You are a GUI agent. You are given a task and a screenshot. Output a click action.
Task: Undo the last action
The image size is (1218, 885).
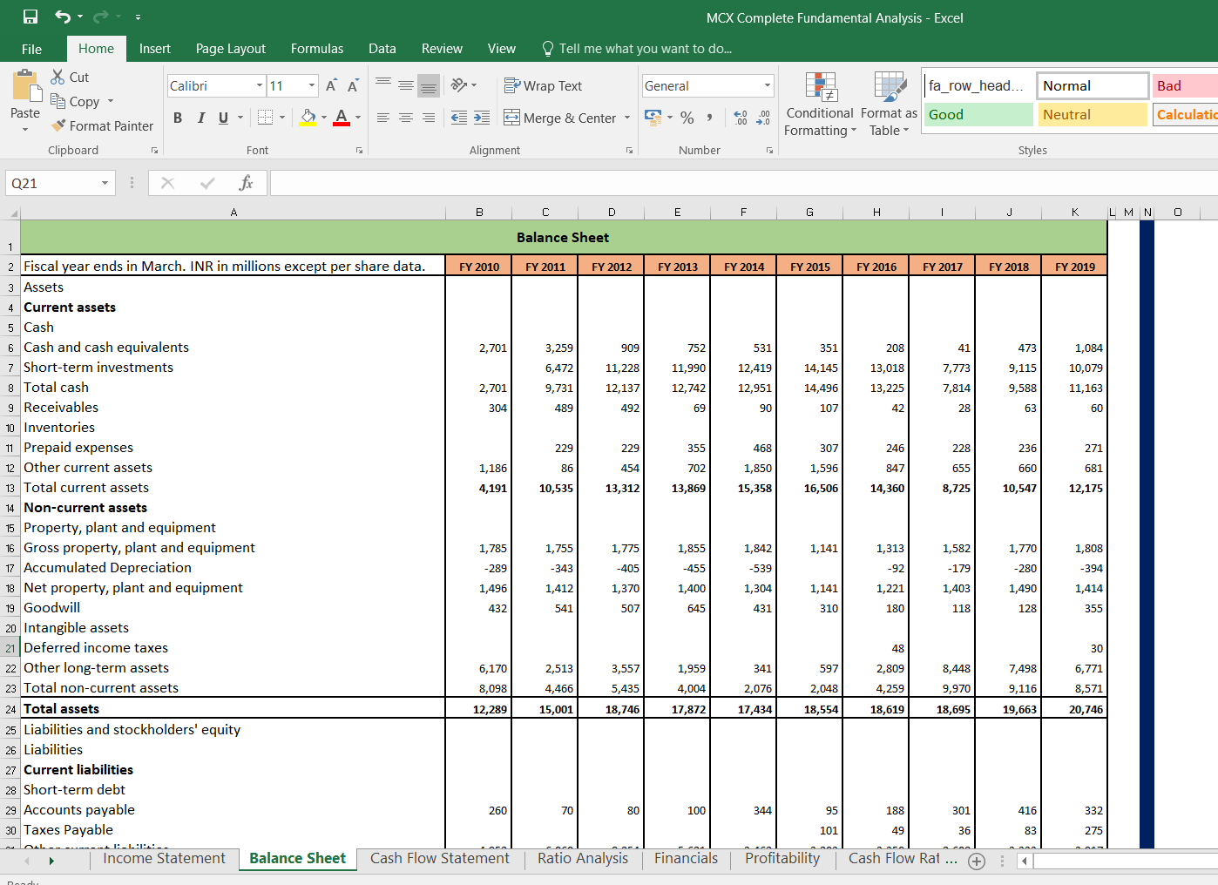pyautogui.click(x=63, y=17)
